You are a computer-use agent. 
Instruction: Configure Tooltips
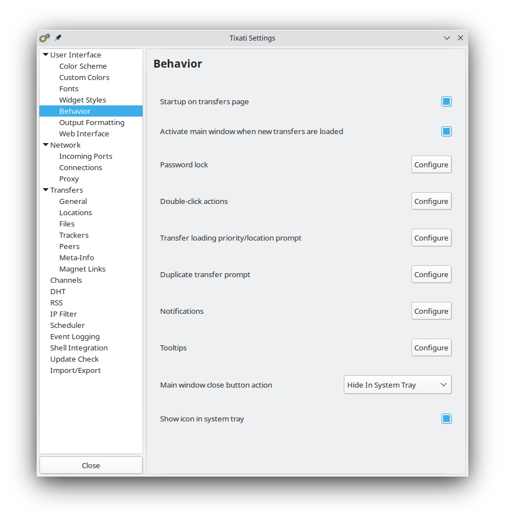pyautogui.click(x=431, y=348)
